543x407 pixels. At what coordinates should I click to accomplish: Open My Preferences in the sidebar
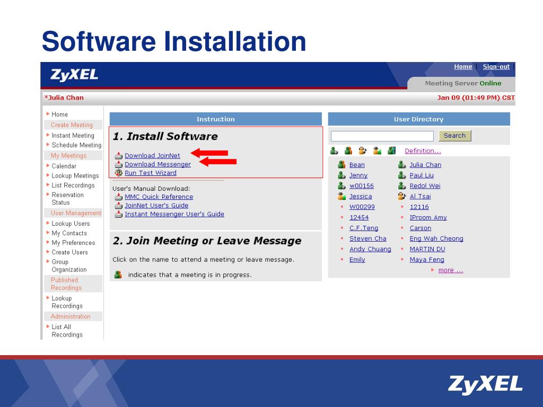[x=73, y=243]
